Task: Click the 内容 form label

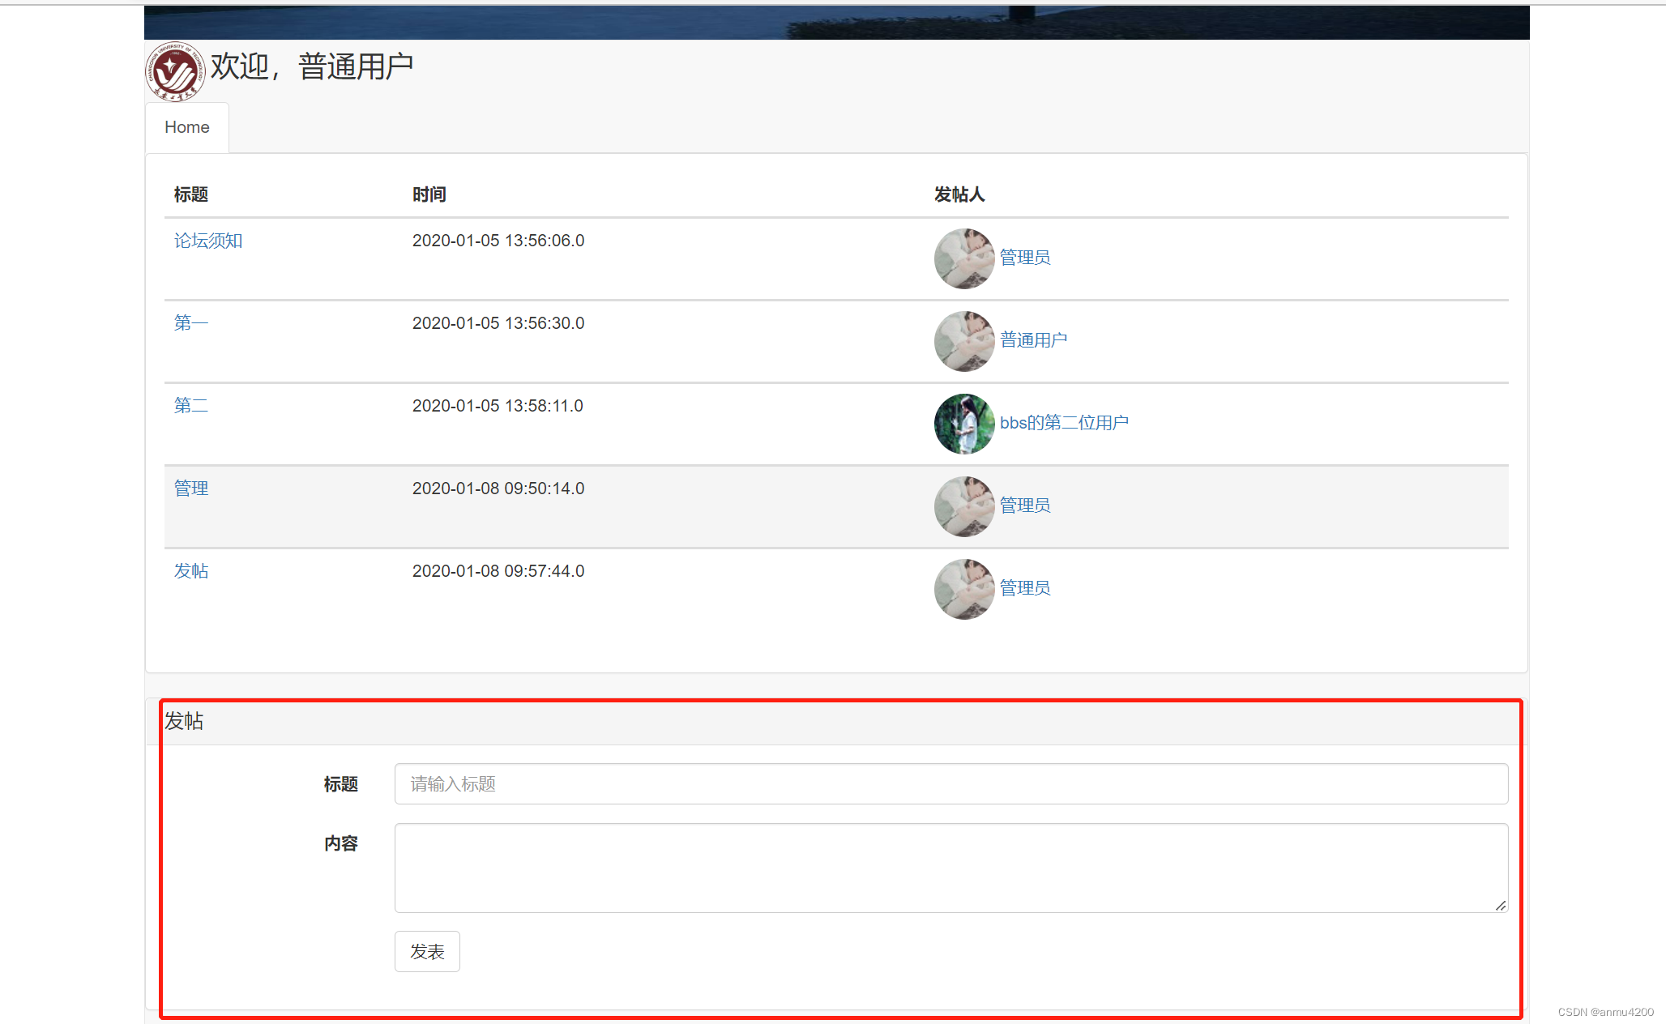Action: (341, 843)
